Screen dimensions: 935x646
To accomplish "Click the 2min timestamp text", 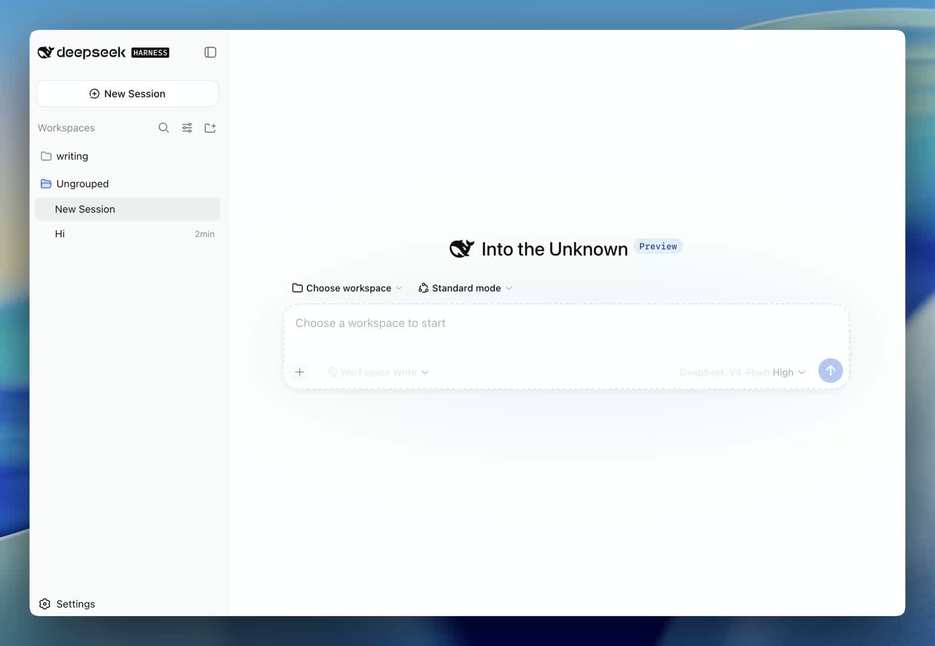I will point(204,234).
